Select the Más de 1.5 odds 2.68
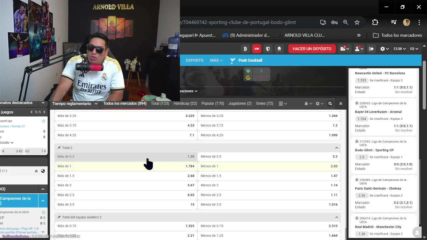Image resolution: width=427 pixels, height=240 pixels. click(x=126, y=176)
